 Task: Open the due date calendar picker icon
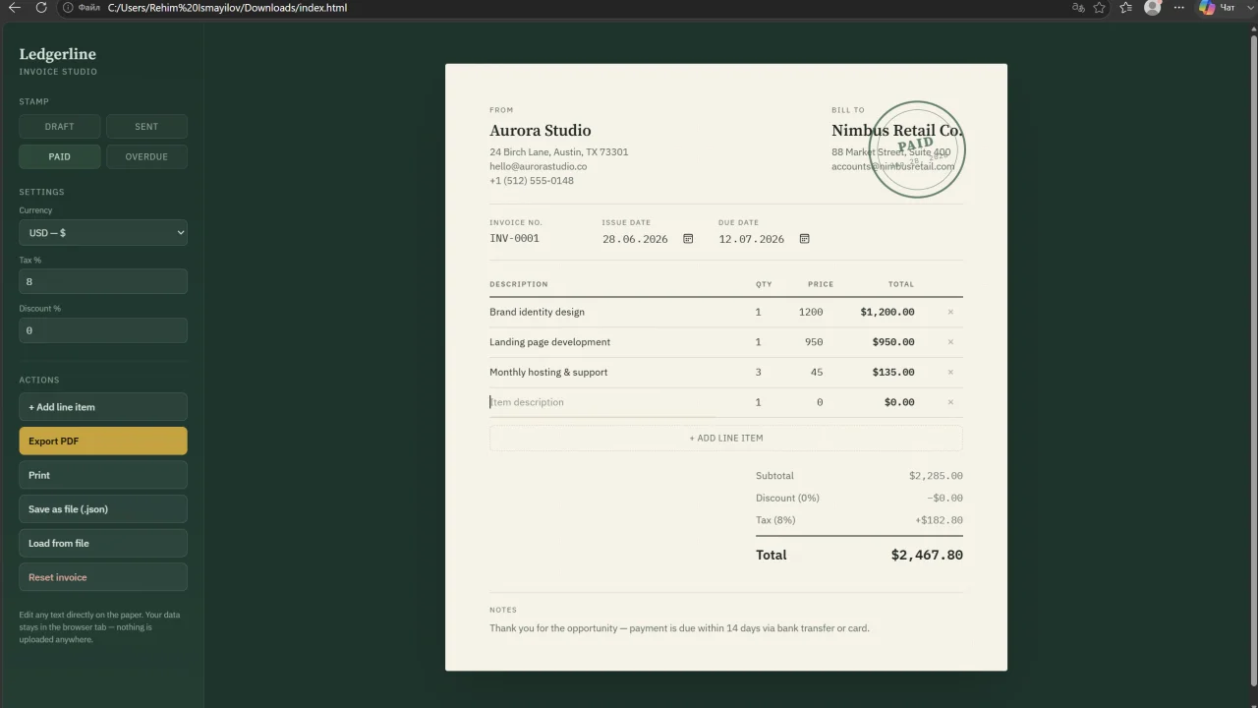[804, 239]
